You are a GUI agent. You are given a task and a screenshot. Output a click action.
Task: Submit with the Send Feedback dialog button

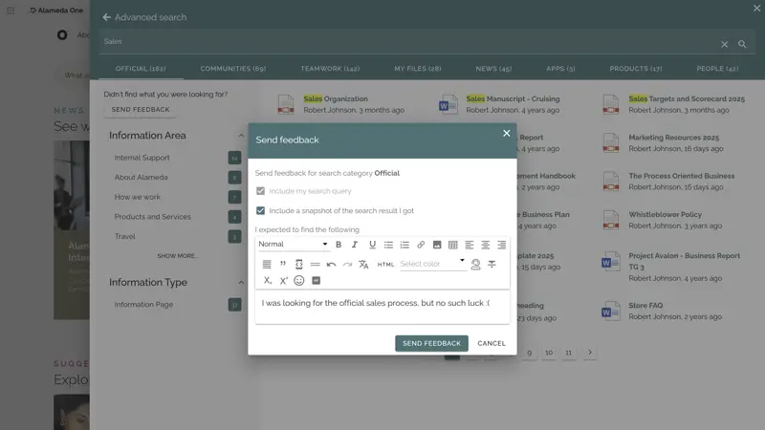pos(432,343)
